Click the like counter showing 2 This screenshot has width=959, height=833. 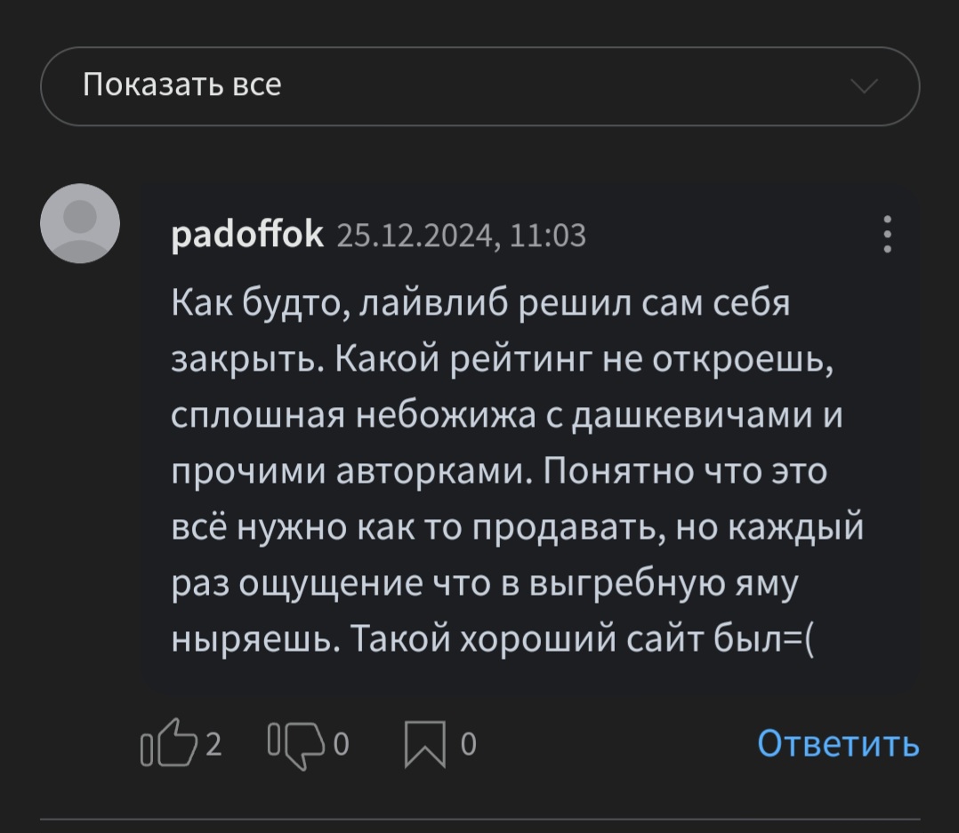click(x=213, y=744)
